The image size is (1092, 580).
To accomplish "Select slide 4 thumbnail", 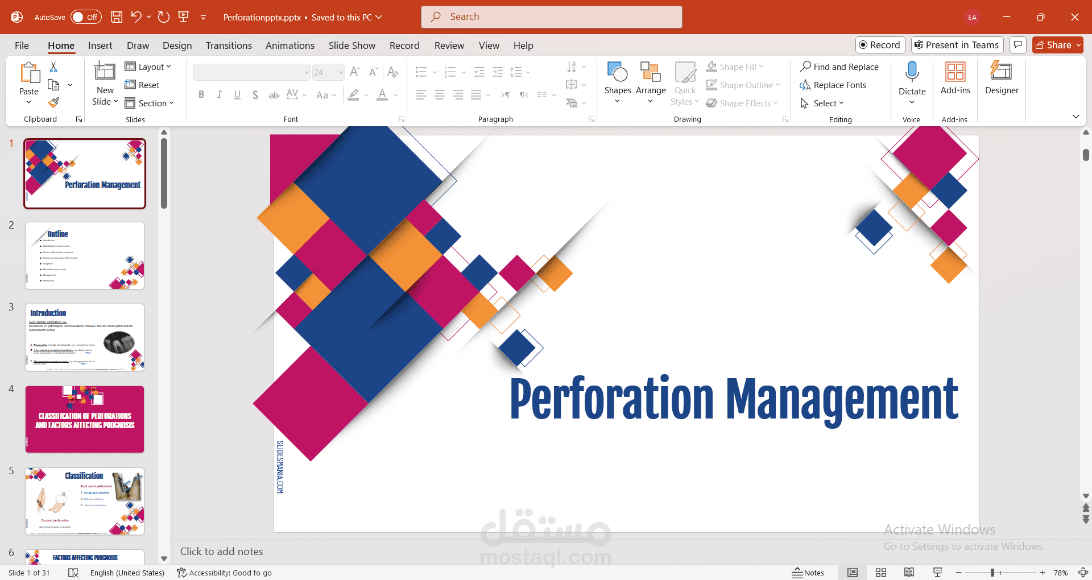I will 85,419.
